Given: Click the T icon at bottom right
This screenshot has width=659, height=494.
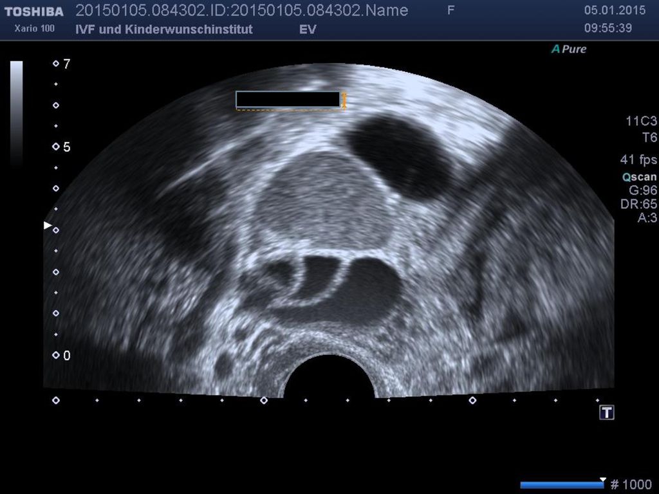Looking at the screenshot, I should [x=606, y=412].
